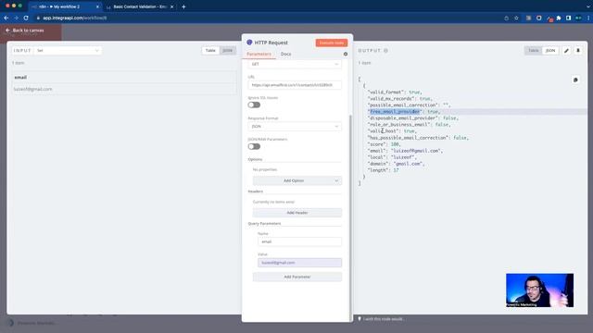Image resolution: width=593 pixels, height=333 pixels.
Task: Toggle JSON/RAW Parameters switch
Action: 254,146
